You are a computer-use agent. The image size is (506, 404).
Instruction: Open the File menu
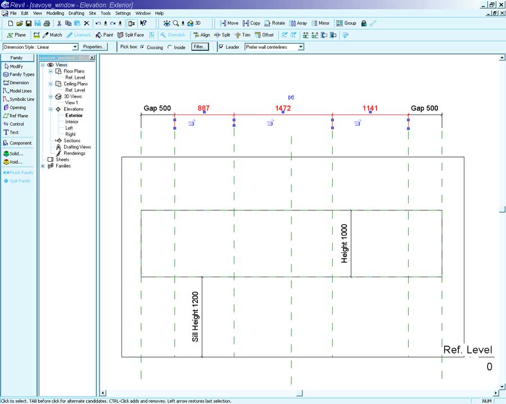pos(13,13)
